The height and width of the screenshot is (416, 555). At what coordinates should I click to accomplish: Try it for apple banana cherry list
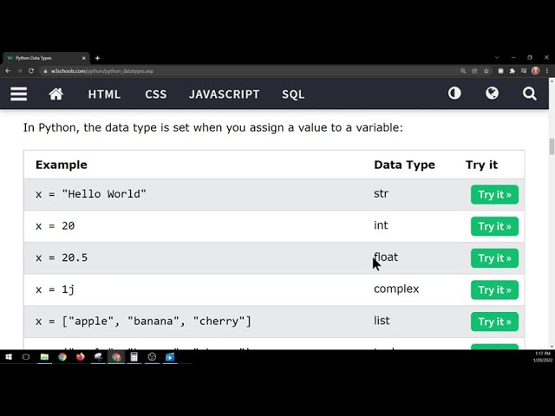point(494,322)
